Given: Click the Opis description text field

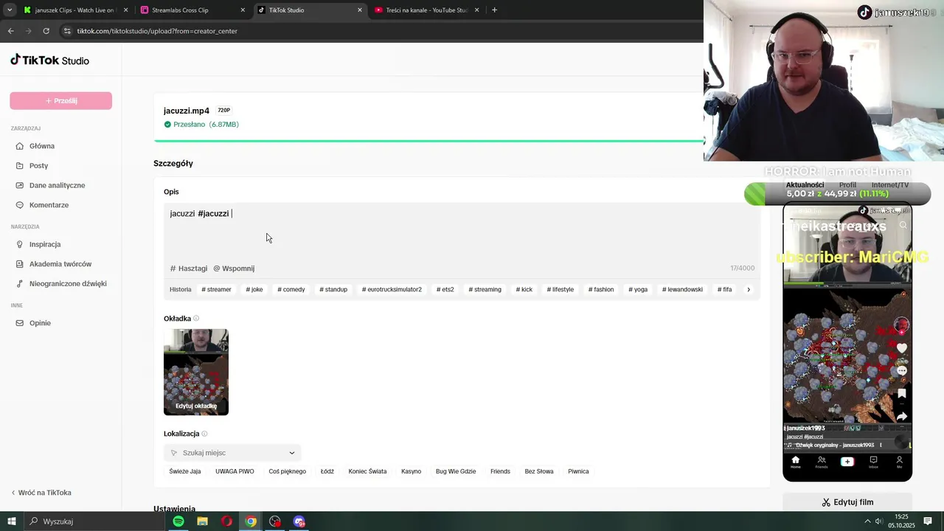Looking at the screenshot, I should [461, 232].
